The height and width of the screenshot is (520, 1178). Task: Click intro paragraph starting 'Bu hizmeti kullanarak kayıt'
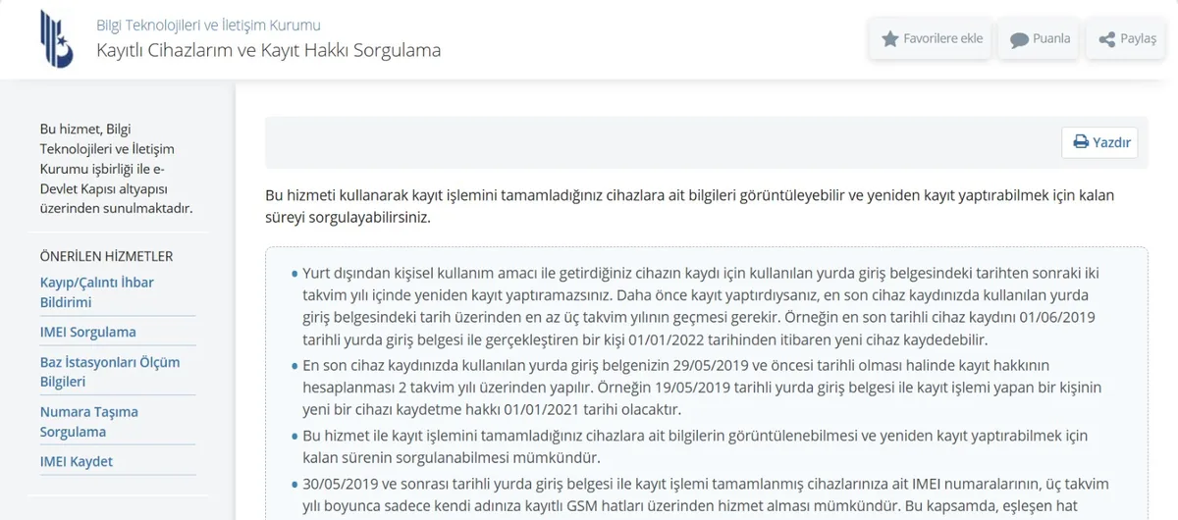click(x=690, y=205)
